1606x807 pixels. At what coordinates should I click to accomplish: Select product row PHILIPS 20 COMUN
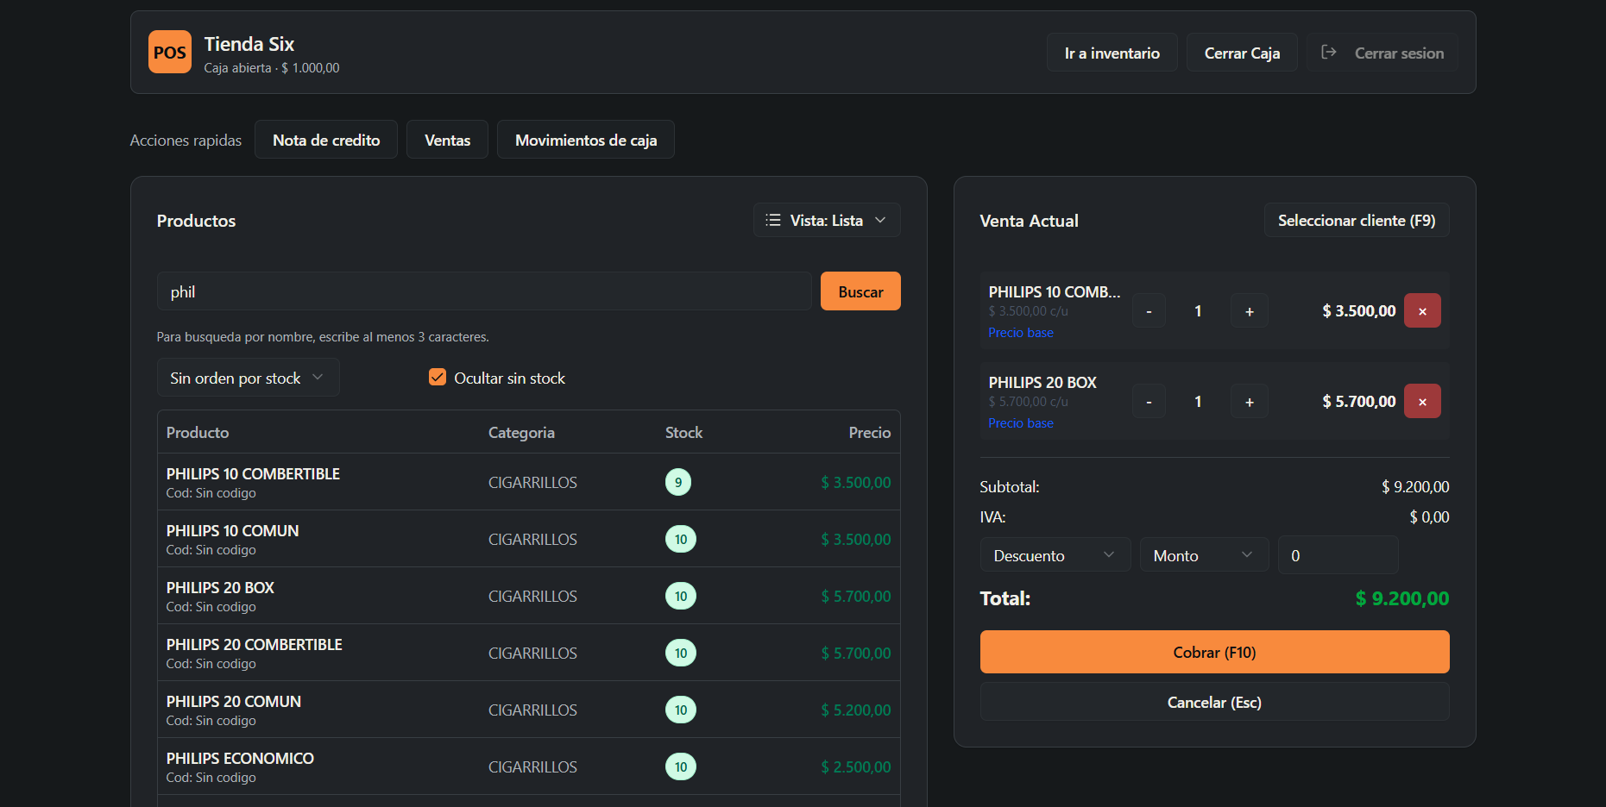(x=528, y=710)
